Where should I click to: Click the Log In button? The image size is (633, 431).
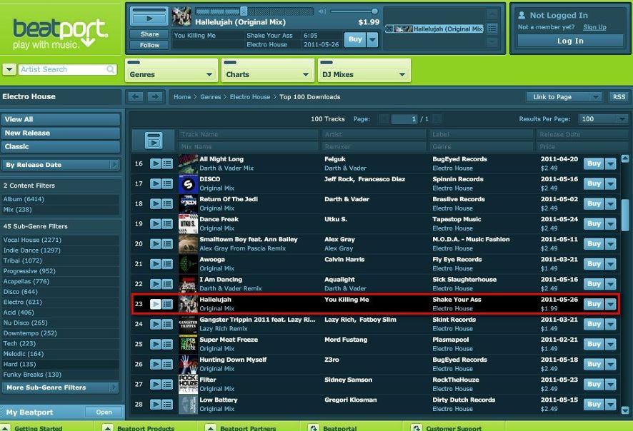pyautogui.click(x=569, y=41)
